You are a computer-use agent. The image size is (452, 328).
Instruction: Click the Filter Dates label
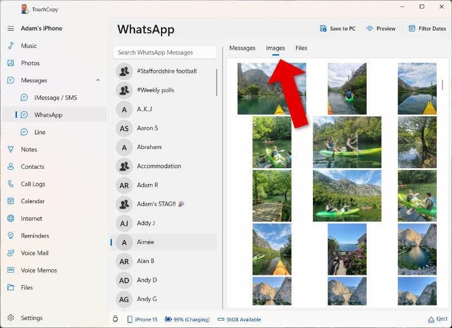tap(432, 28)
